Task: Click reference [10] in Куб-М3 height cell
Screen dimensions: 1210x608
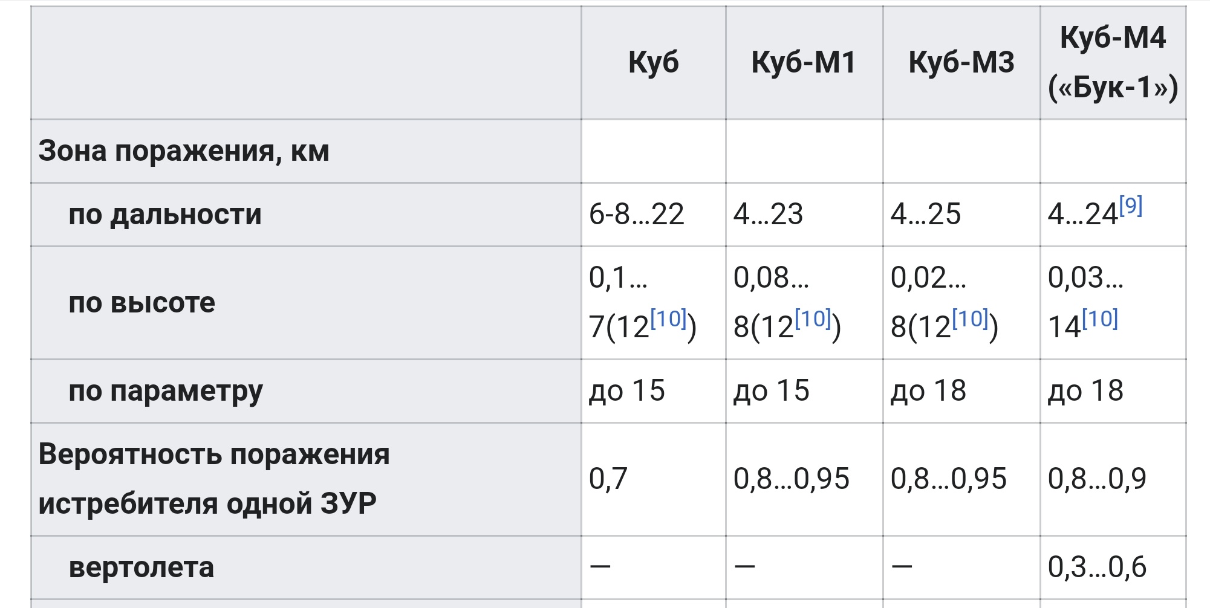Action: click(x=970, y=319)
